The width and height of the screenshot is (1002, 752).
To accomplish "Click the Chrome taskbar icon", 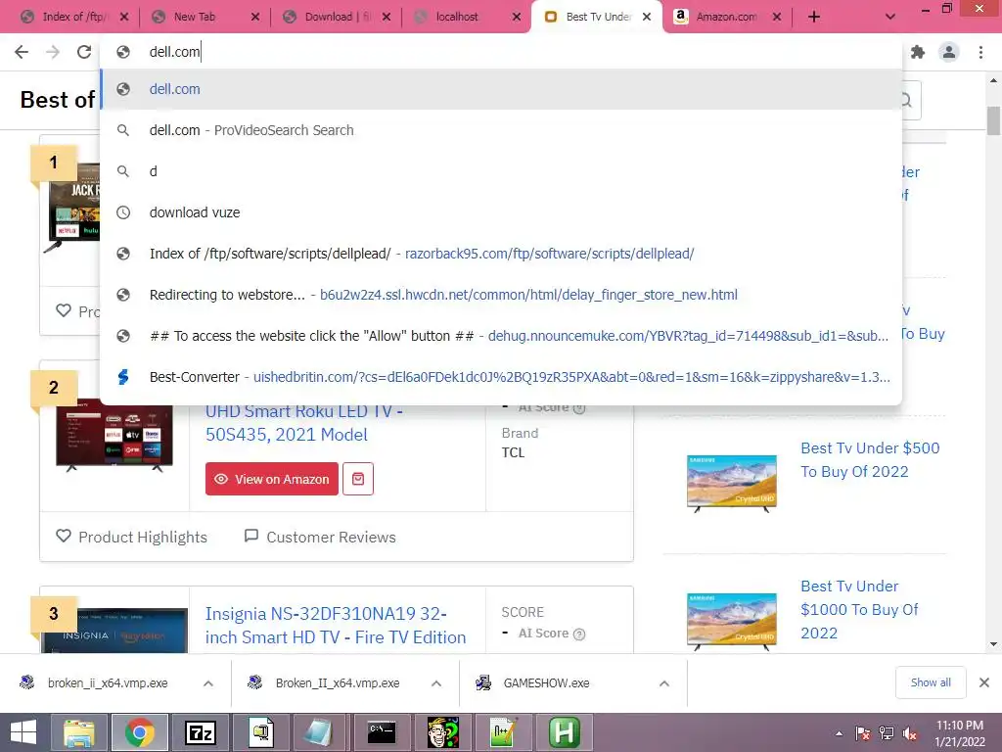I will point(139,732).
